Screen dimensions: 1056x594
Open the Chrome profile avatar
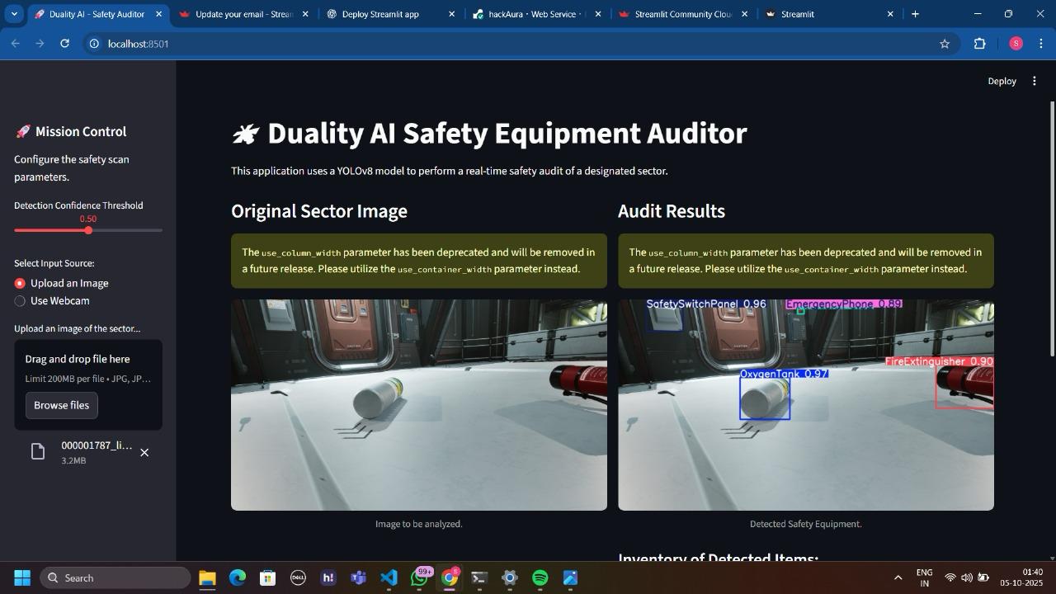[1016, 44]
